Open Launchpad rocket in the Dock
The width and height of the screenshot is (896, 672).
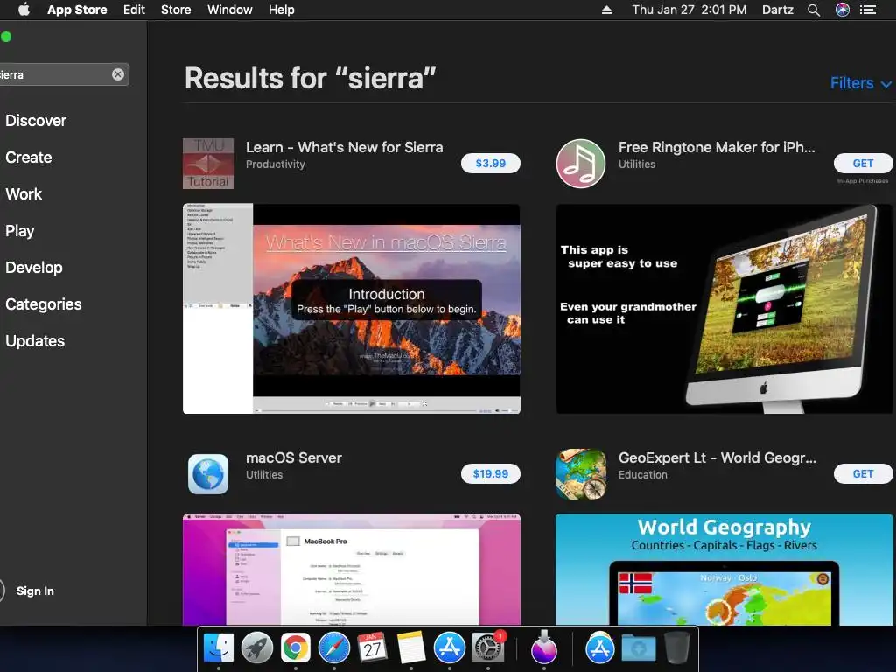pyautogui.click(x=257, y=648)
